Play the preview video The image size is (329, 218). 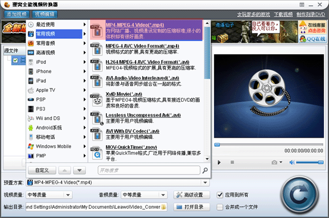(x=219, y=162)
